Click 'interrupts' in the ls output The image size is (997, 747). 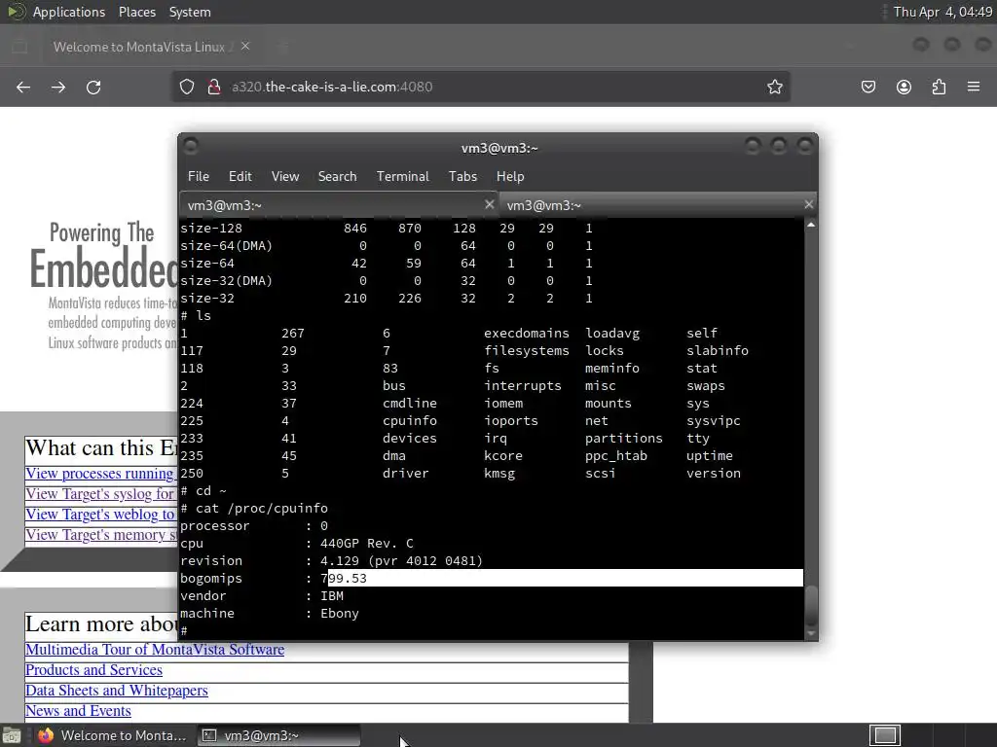coord(523,385)
